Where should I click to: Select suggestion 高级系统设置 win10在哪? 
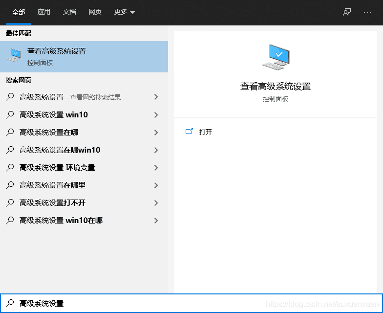[61, 220]
